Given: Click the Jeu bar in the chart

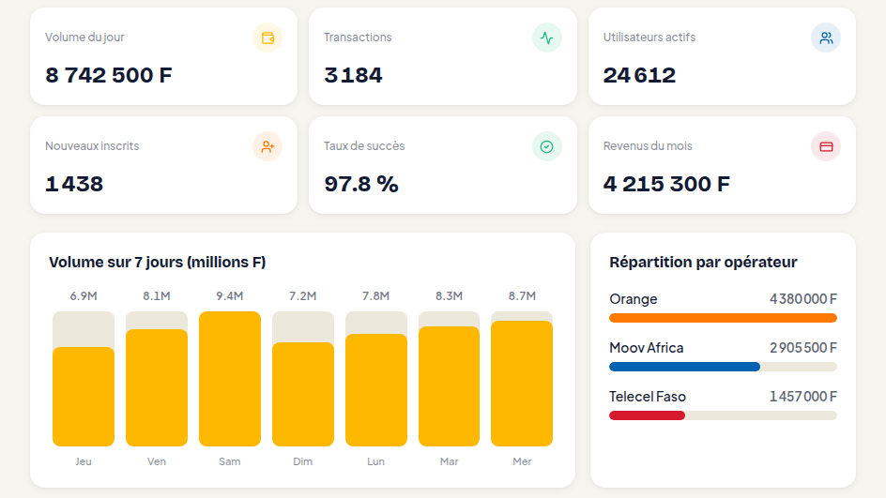Looking at the screenshot, I should [84, 397].
